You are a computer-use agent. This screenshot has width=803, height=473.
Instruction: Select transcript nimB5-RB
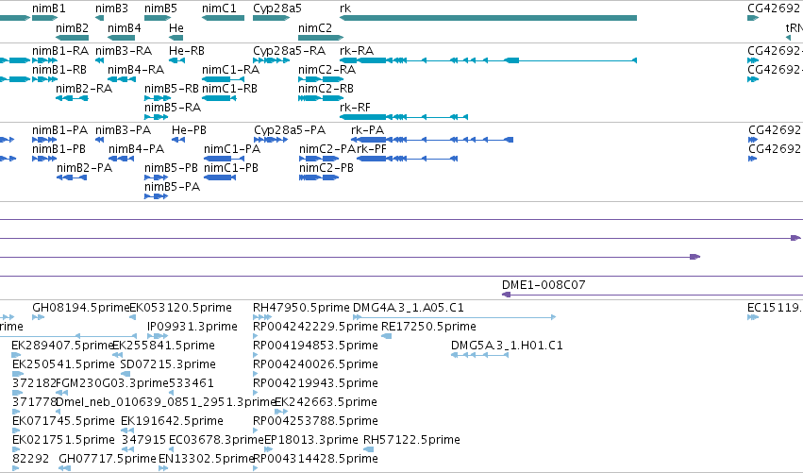pyautogui.click(x=158, y=98)
